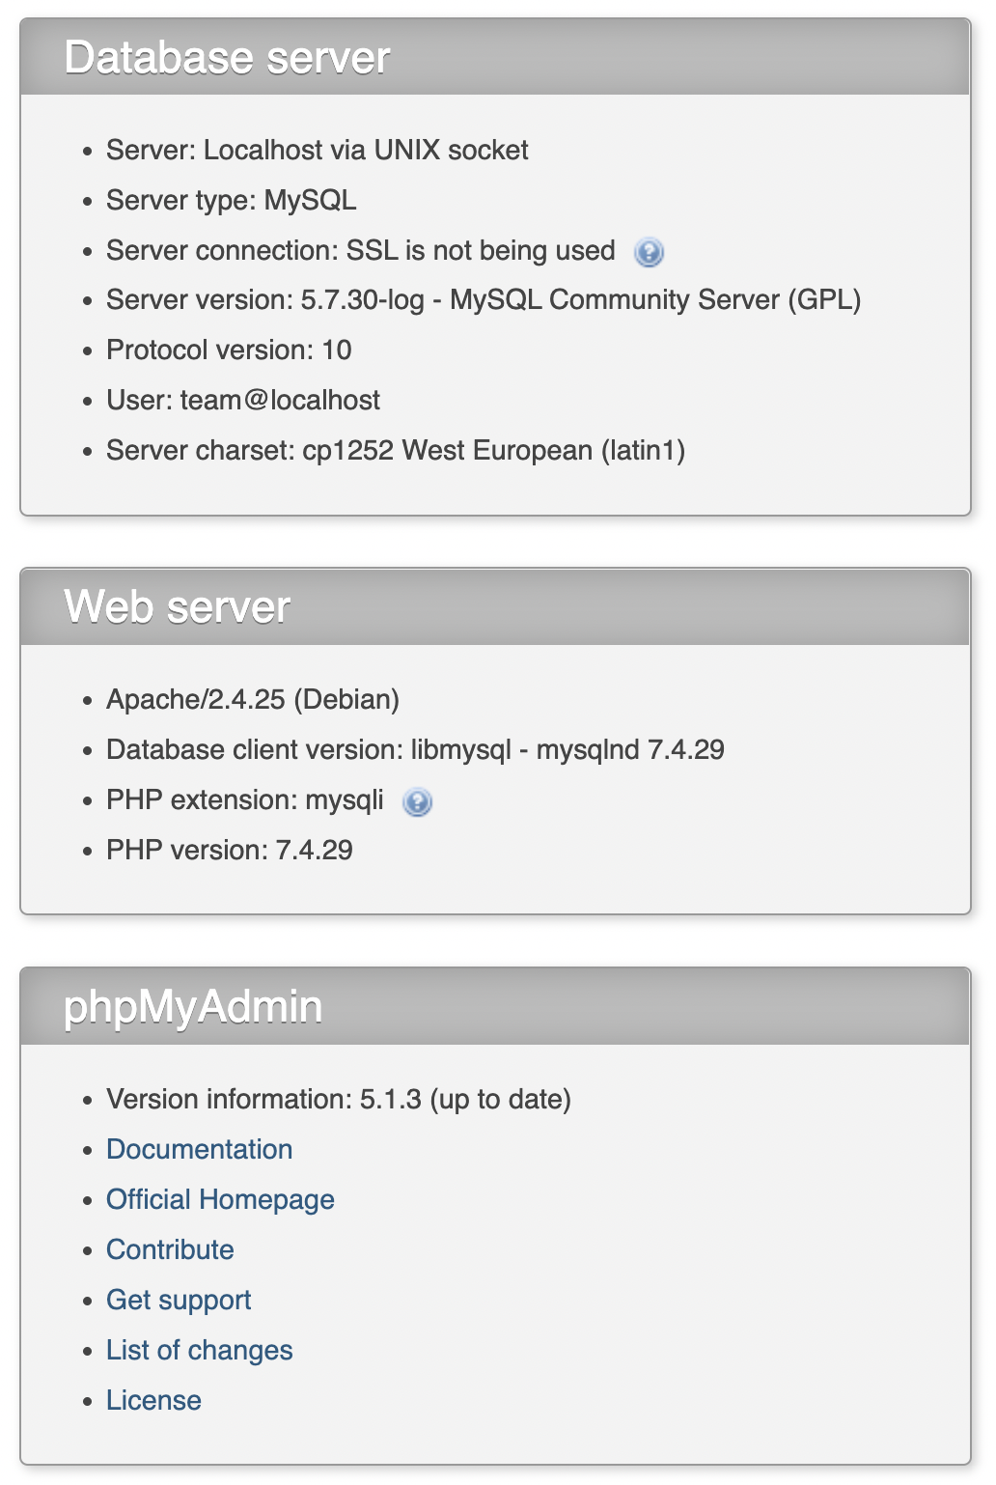Open the List of changes
Image resolution: width=996 pixels, height=1485 pixels.
tap(201, 1350)
